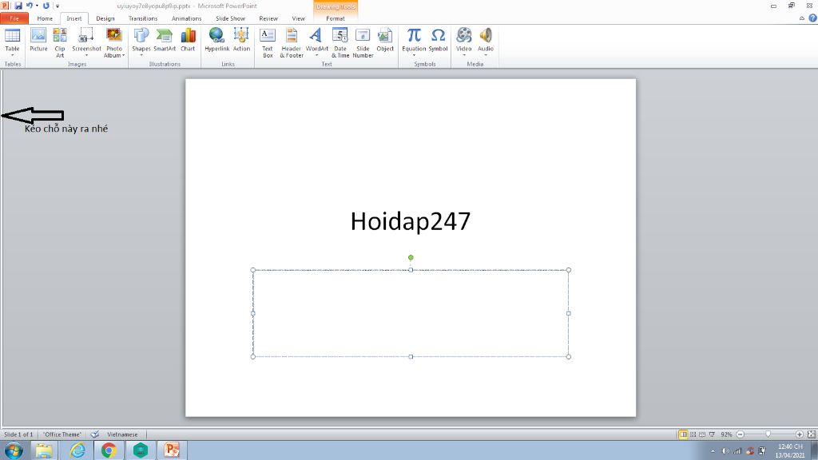Open the Clip Art pane

[x=60, y=43]
